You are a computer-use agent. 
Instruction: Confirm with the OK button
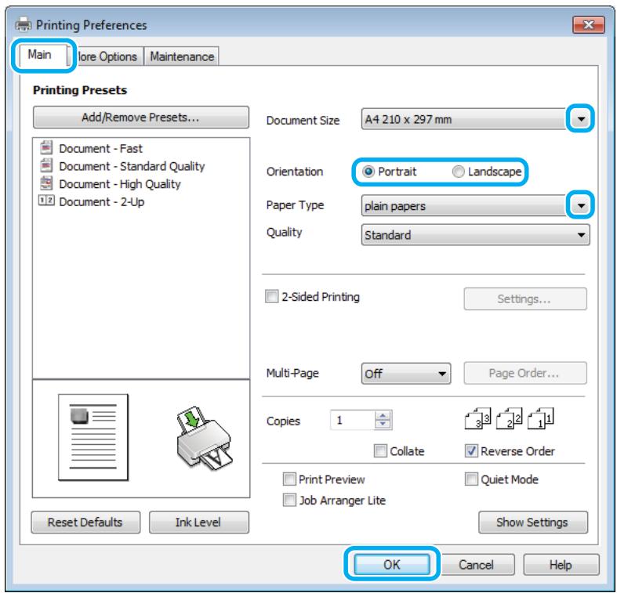(x=392, y=564)
